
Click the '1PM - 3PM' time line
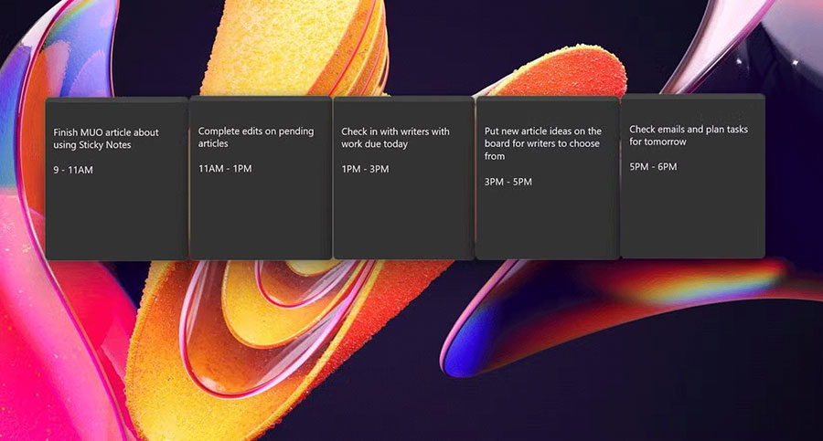[x=365, y=169]
